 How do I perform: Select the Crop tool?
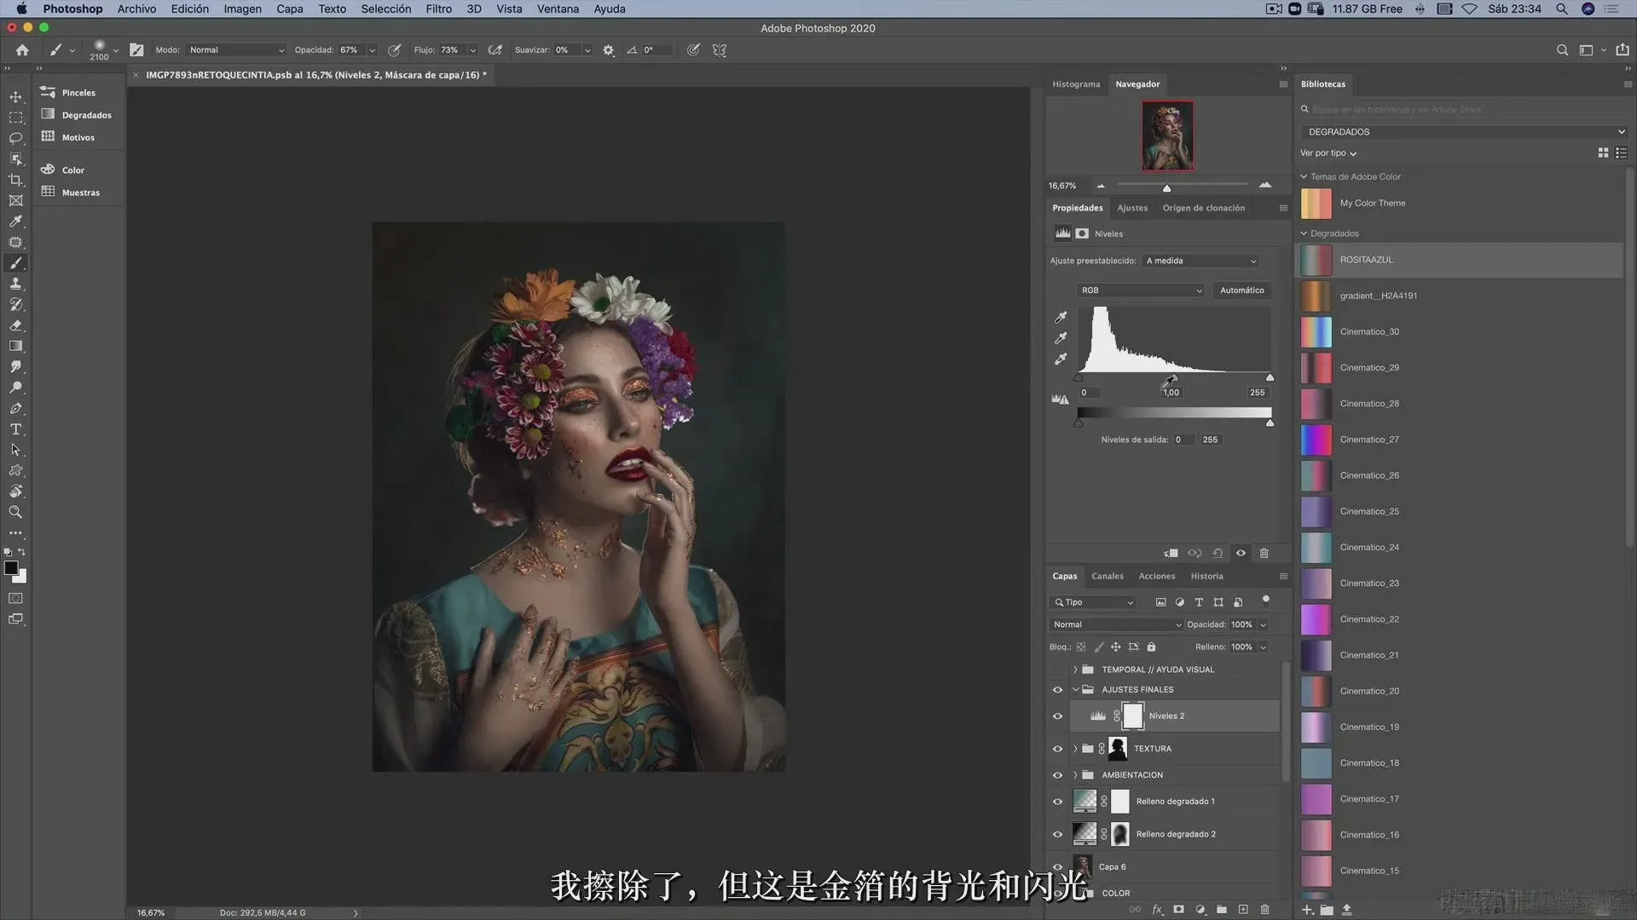pyautogui.click(x=15, y=180)
